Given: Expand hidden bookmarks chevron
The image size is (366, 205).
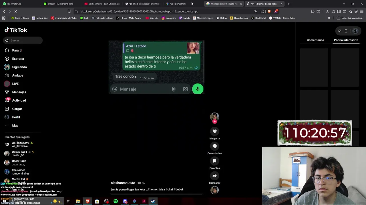Looking at the screenshot, I should tap(329, 18).
